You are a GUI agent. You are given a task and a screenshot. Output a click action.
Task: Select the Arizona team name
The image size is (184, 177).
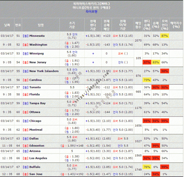click(35, 151)
